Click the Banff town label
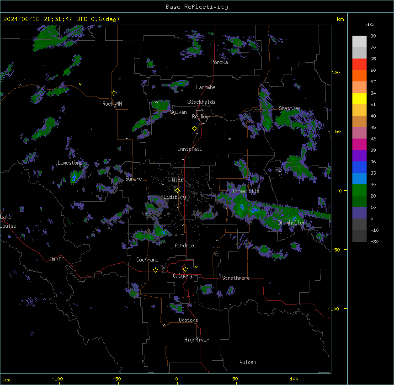This screenshot has width=394, height=385. (x=57, y=259)
